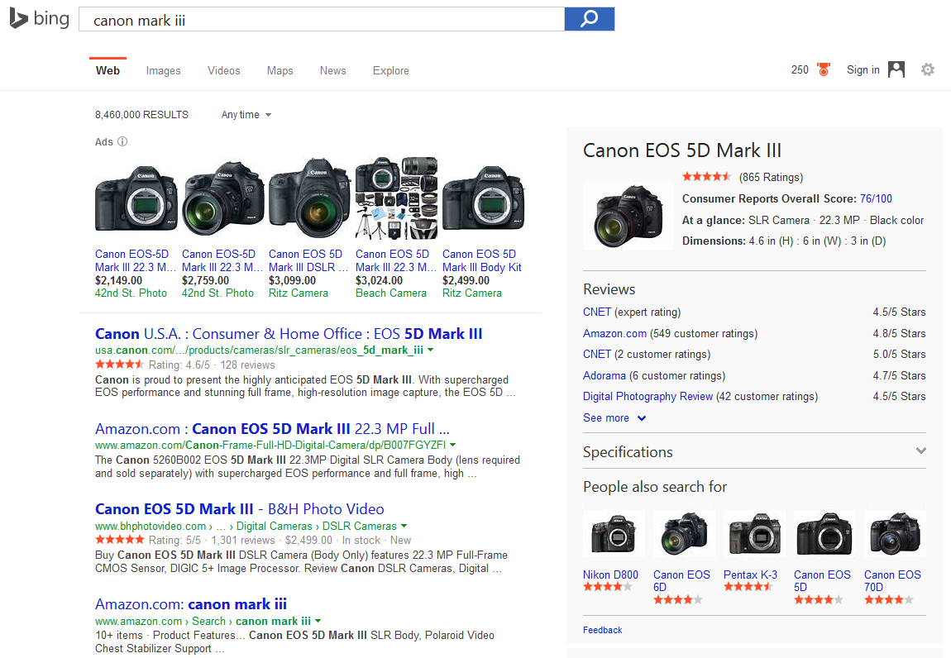Click in the search box with canon mark iii
This screenshot has width=951, height=658.
point(321,20)
